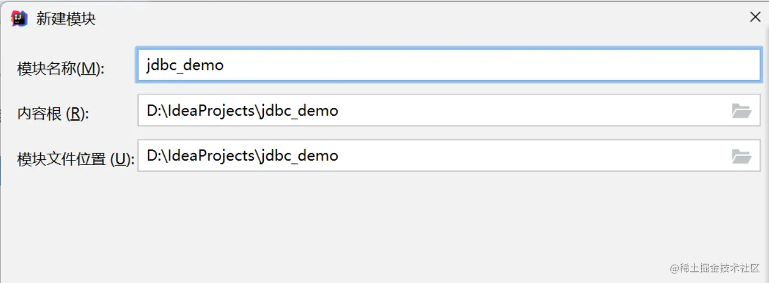Focus the 模块名称 input field
Image resolution: width=769 pixels, height=283 pixels.
448,65
